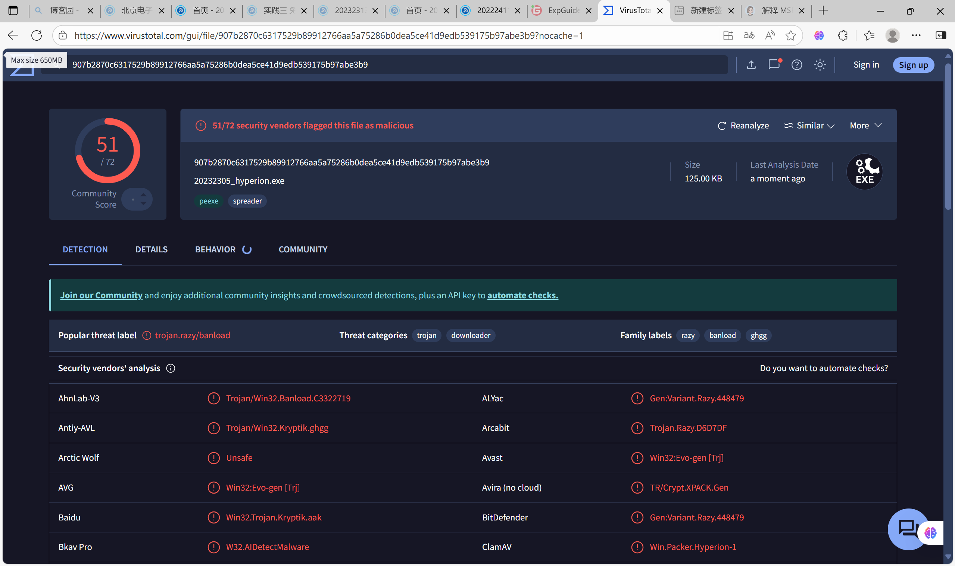
Task: Toggle light theme with sun icon
Action: coord(820,65)
